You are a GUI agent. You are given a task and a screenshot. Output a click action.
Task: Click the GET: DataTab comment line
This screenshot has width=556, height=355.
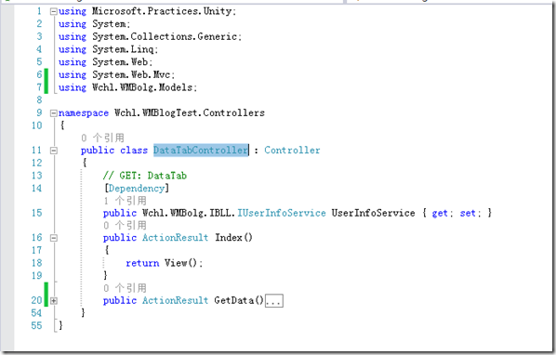tap(145, 176)
